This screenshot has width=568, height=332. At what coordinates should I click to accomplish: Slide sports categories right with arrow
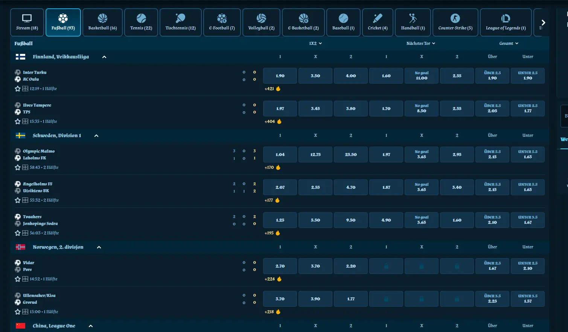543,23
